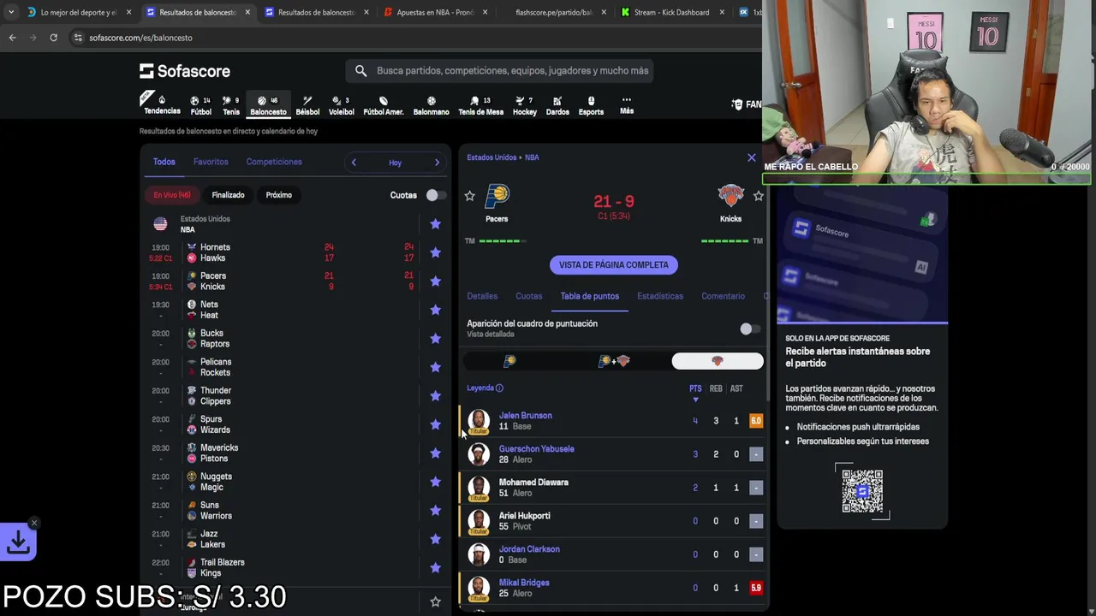Close the match details panel

click(752, 157)
